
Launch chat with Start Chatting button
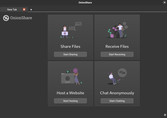click(117, 101)
